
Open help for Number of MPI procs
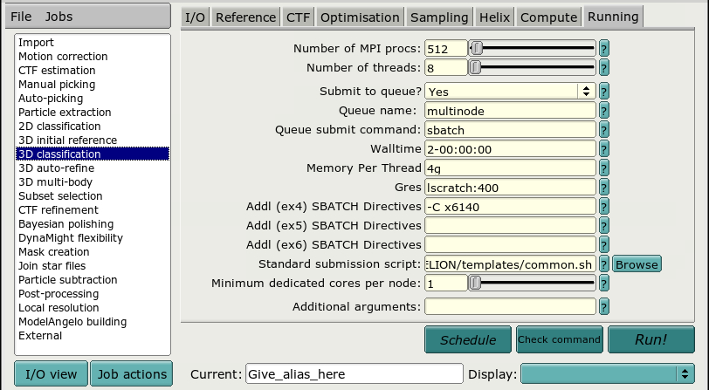[603, 48]
